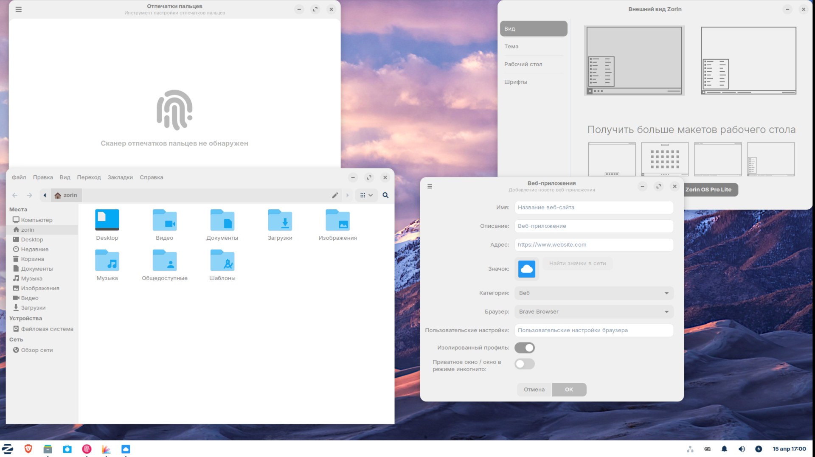Switch to the Тема tab
The width and height of the screenshot is (815, 457).
(x=511, y=47)
